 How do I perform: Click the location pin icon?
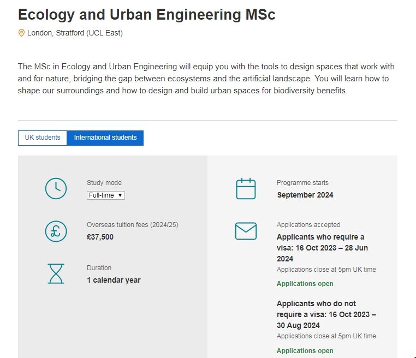(x=21, y=33)
